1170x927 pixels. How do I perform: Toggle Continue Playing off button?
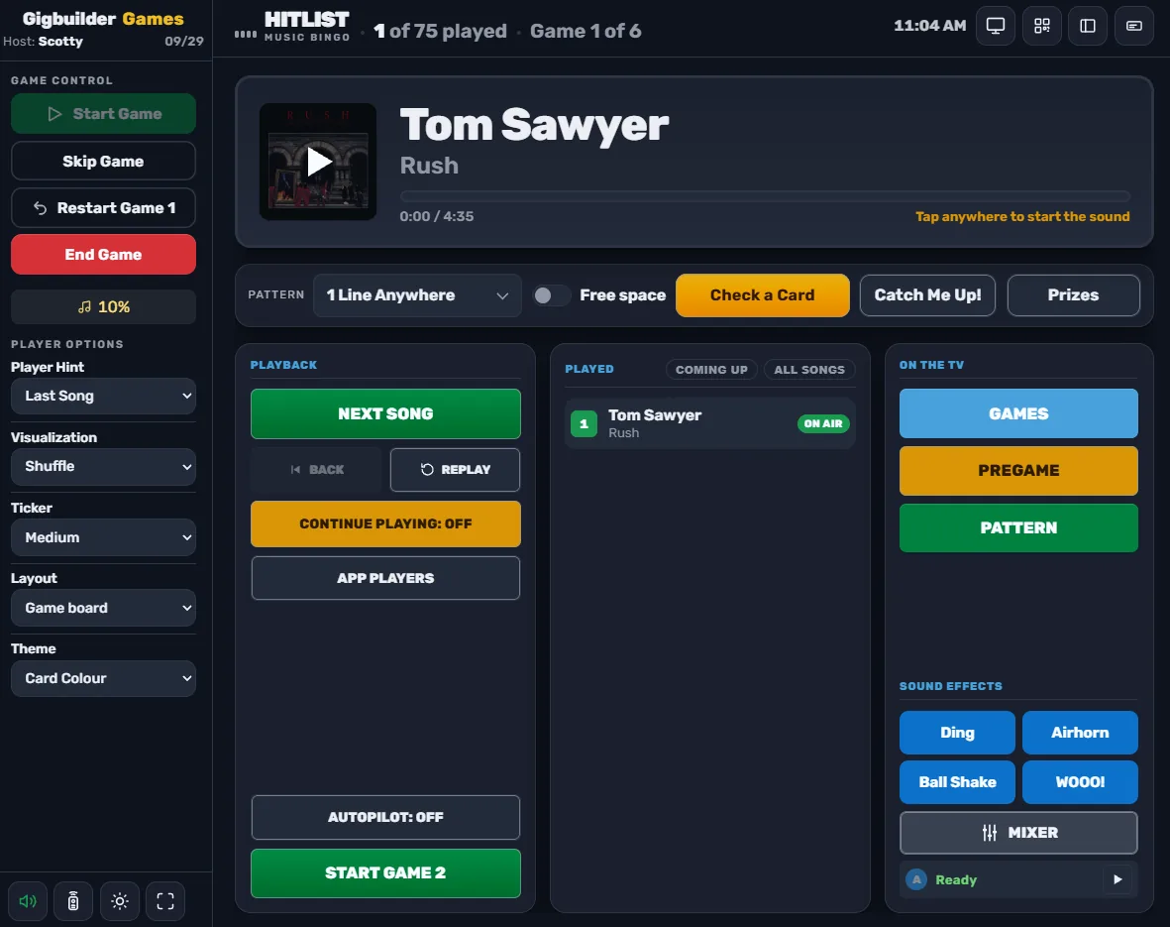click(x=385, y=523)
